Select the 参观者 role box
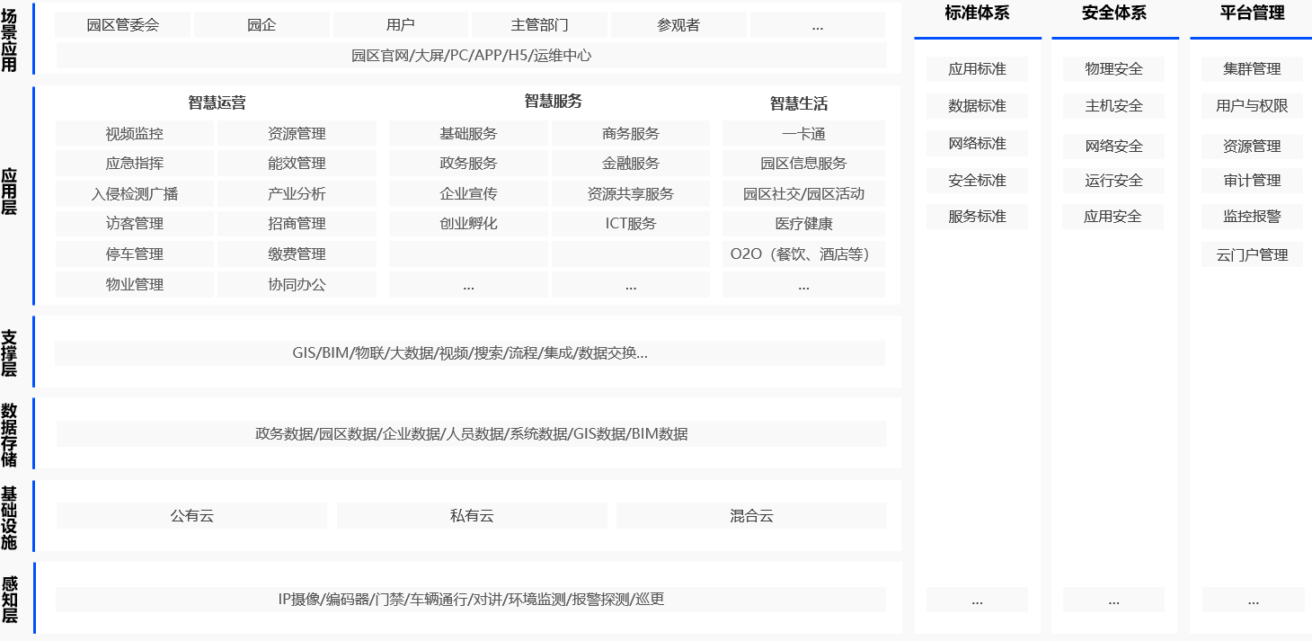Image resolution: width=1312 pixels, height=641 pixels. [x=678, y=25]
